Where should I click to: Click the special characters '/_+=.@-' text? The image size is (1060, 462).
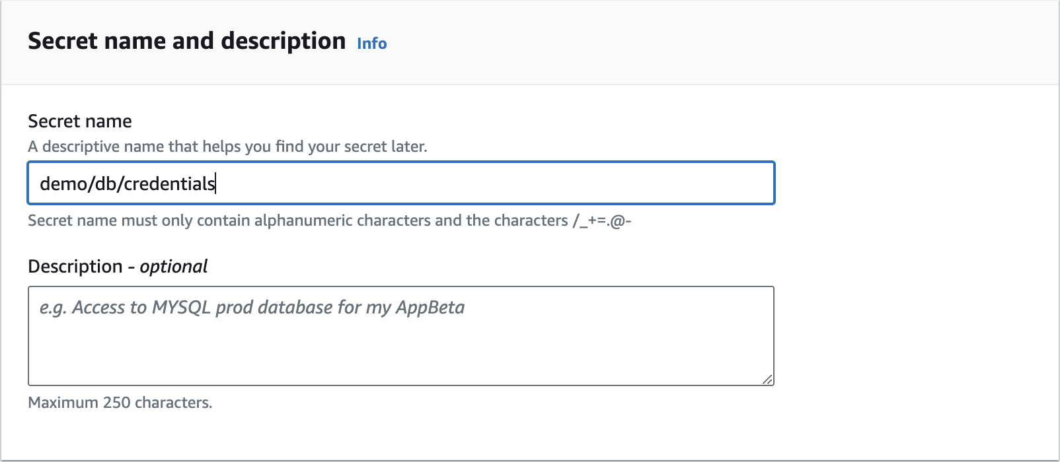(602, 220)
